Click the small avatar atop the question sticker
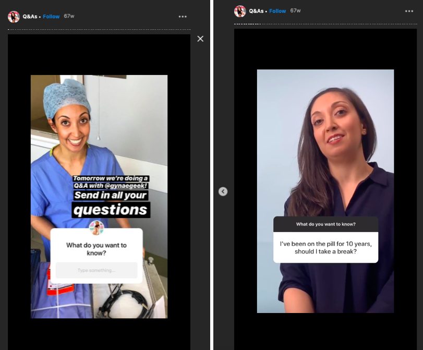423x350 pixels. click(96, 227)
